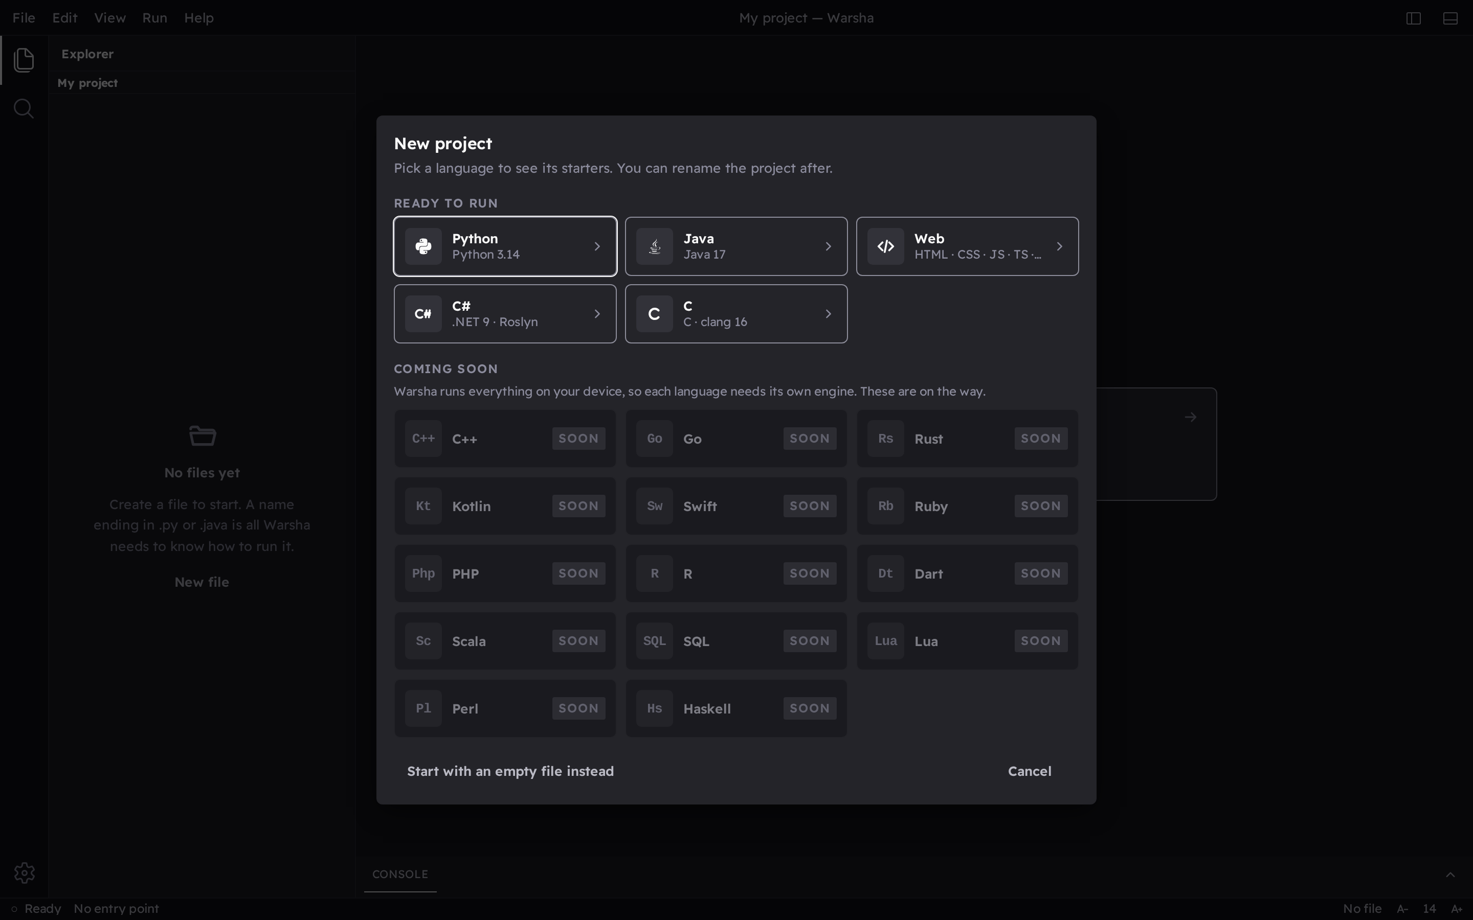1473x920 pixels.
Task: Click the Dart language name
Action: click(x=929, y=574)
